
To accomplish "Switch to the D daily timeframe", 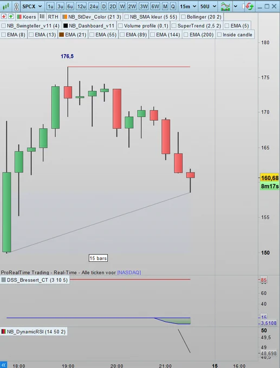I will [x=103, y=6].
